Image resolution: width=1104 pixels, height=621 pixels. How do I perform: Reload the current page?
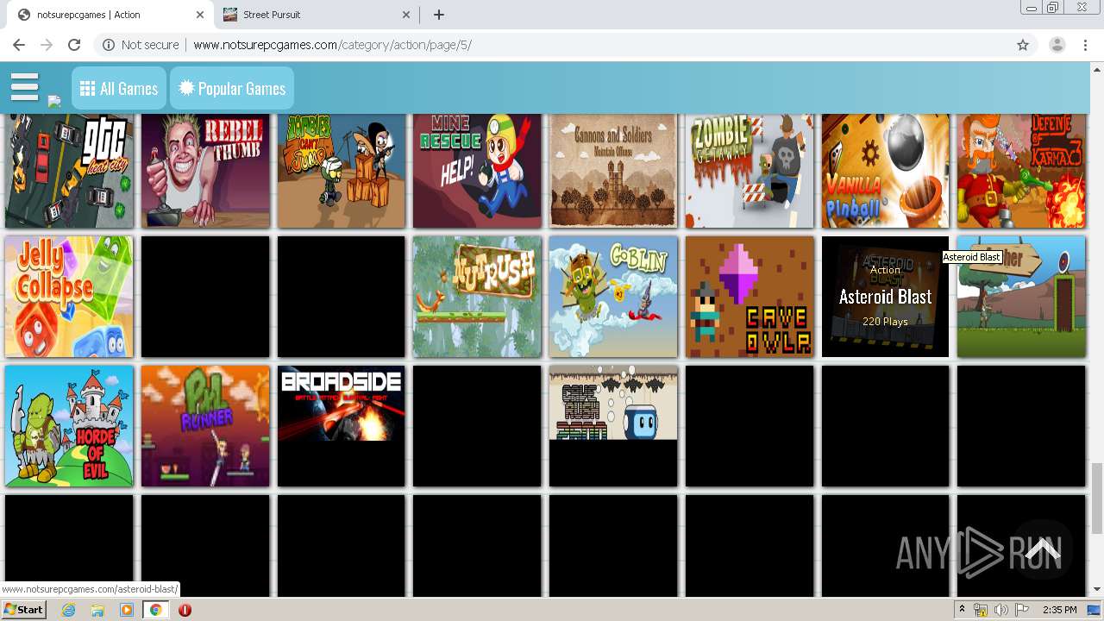74,45
